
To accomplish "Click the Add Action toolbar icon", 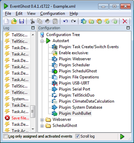I will coord(114,21).
